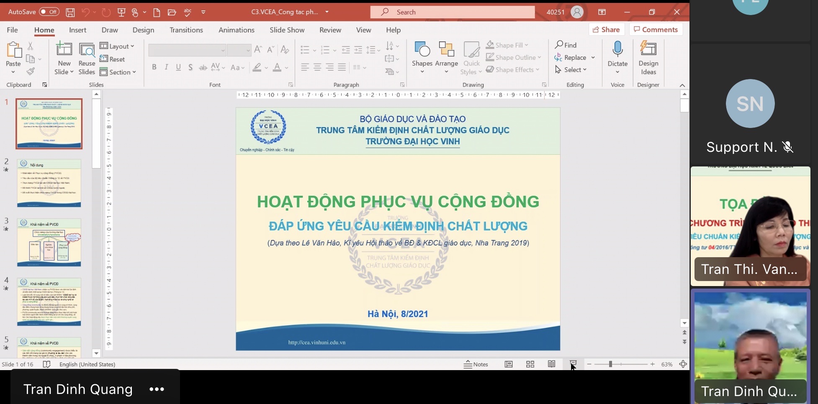Toggle Notes pane in status bar
Image resolution: width=818 pixels, height=404 pixels.
(476, 364)
